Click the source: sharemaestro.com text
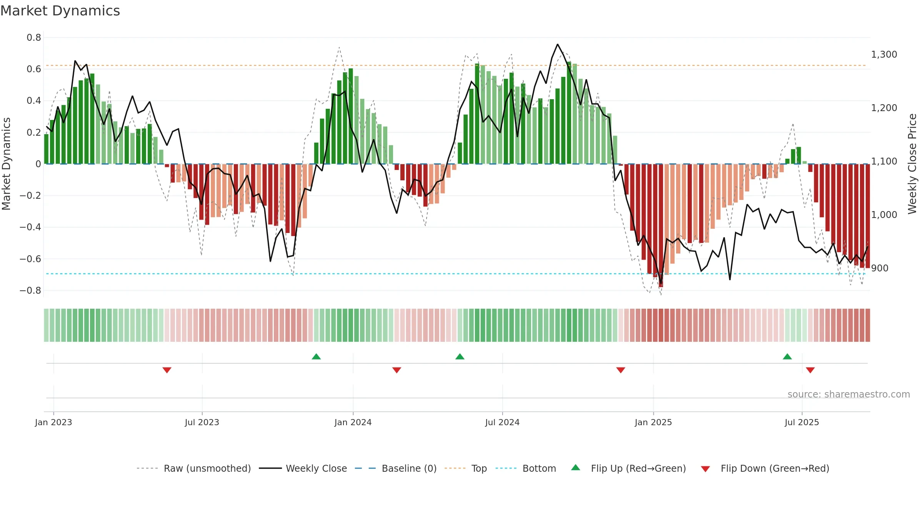 click(x=849, y=394)
